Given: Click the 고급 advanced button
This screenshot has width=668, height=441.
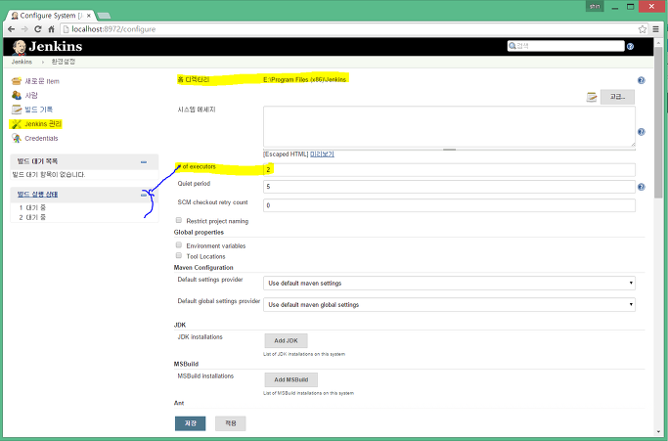Looking at the screenshot, I should pos(617,97).
